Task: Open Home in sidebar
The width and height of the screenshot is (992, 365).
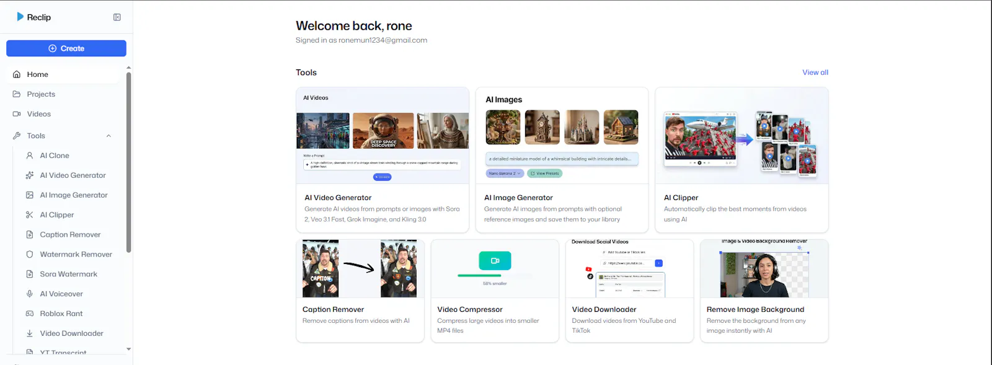Action: tap(63, 74)
